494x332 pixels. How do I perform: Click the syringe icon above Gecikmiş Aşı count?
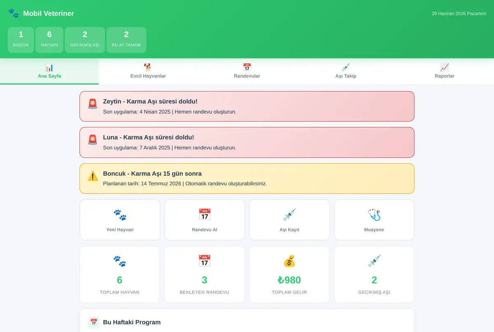pos(374,261)
